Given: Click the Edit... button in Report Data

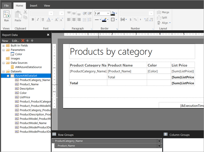Looking at the screenshot, I should click(15, 41).
